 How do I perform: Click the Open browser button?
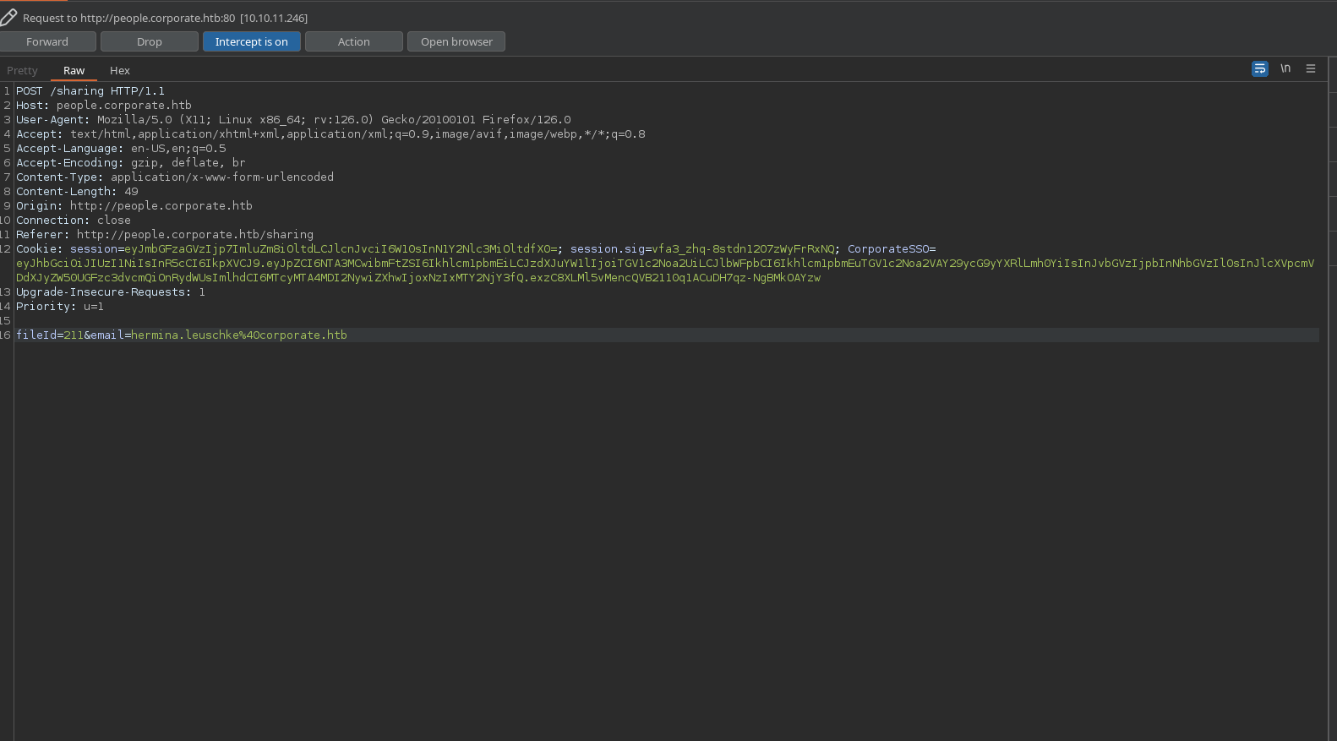[x=456, y=41]
